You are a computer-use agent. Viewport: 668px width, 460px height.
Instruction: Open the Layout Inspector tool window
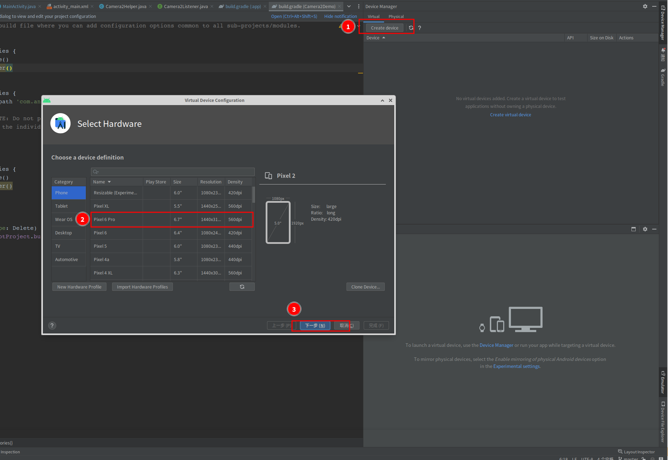[636, 452]
